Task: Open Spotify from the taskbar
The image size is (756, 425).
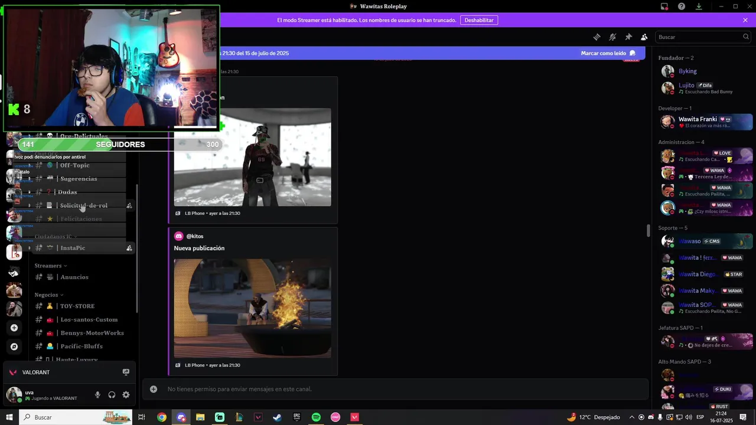Action: 316,417
